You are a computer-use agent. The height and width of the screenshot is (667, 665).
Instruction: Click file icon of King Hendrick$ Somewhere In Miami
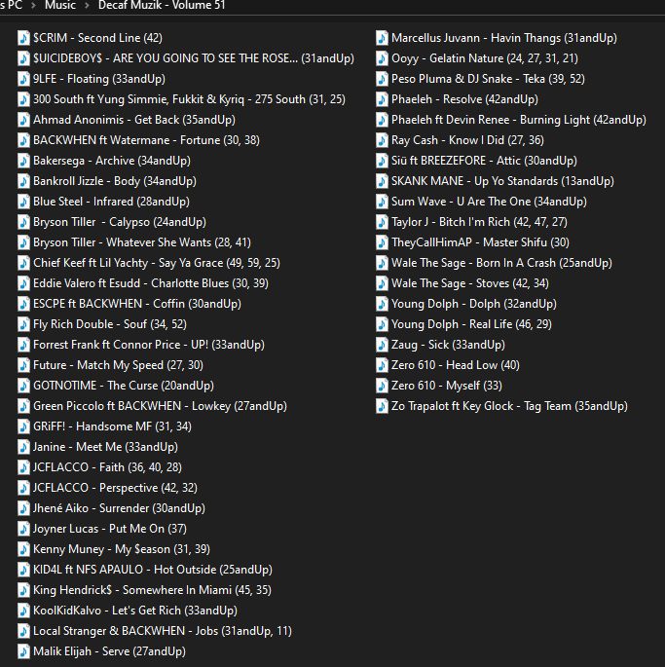coord(23,589)
